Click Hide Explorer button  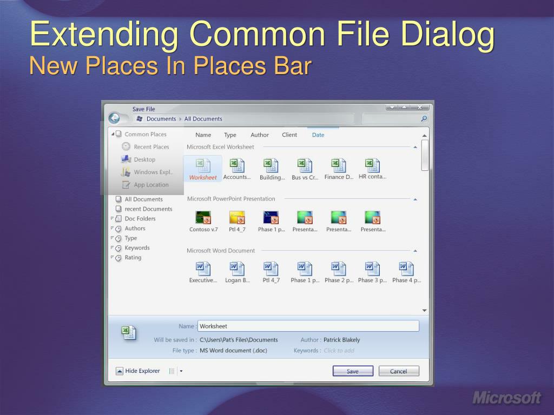click(x=138, y=371)
